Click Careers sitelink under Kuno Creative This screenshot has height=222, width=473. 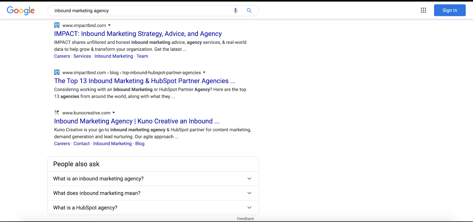pyautogui.click(x=62, y=143)
